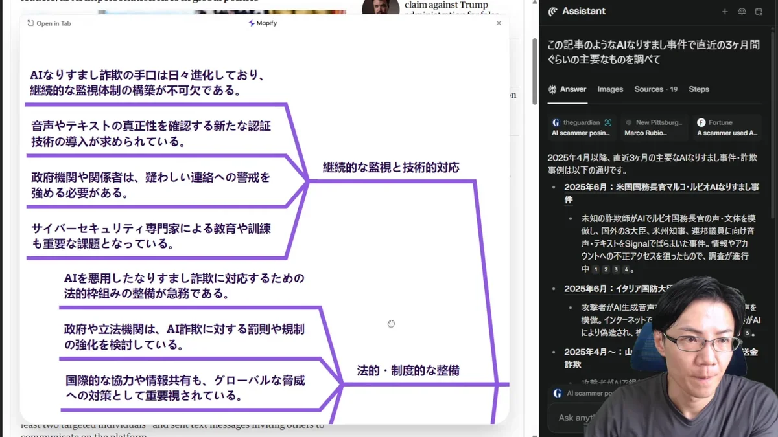The height and width of the screenshot is (437, 778).
Task: Click citation number 3 badge
Action: pos(616,269)
